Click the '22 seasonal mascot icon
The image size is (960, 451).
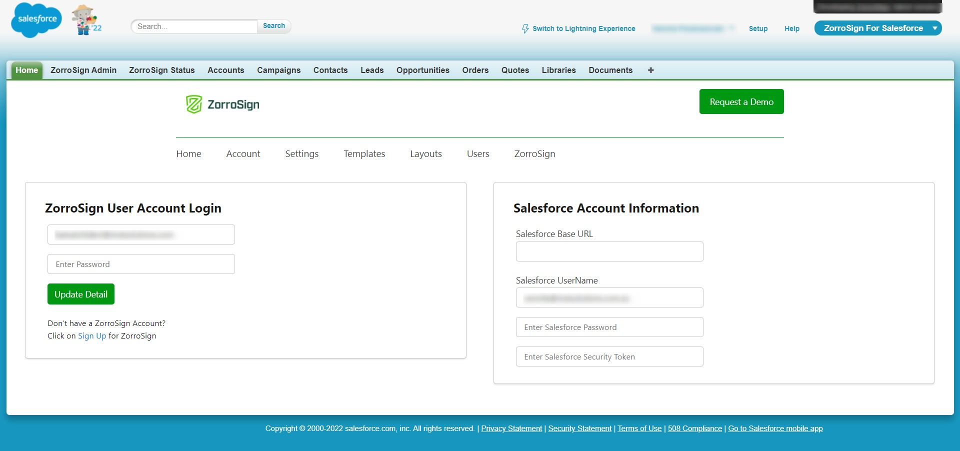(86, 20)
